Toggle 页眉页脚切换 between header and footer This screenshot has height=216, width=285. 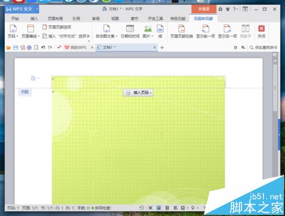pos(181,31)
